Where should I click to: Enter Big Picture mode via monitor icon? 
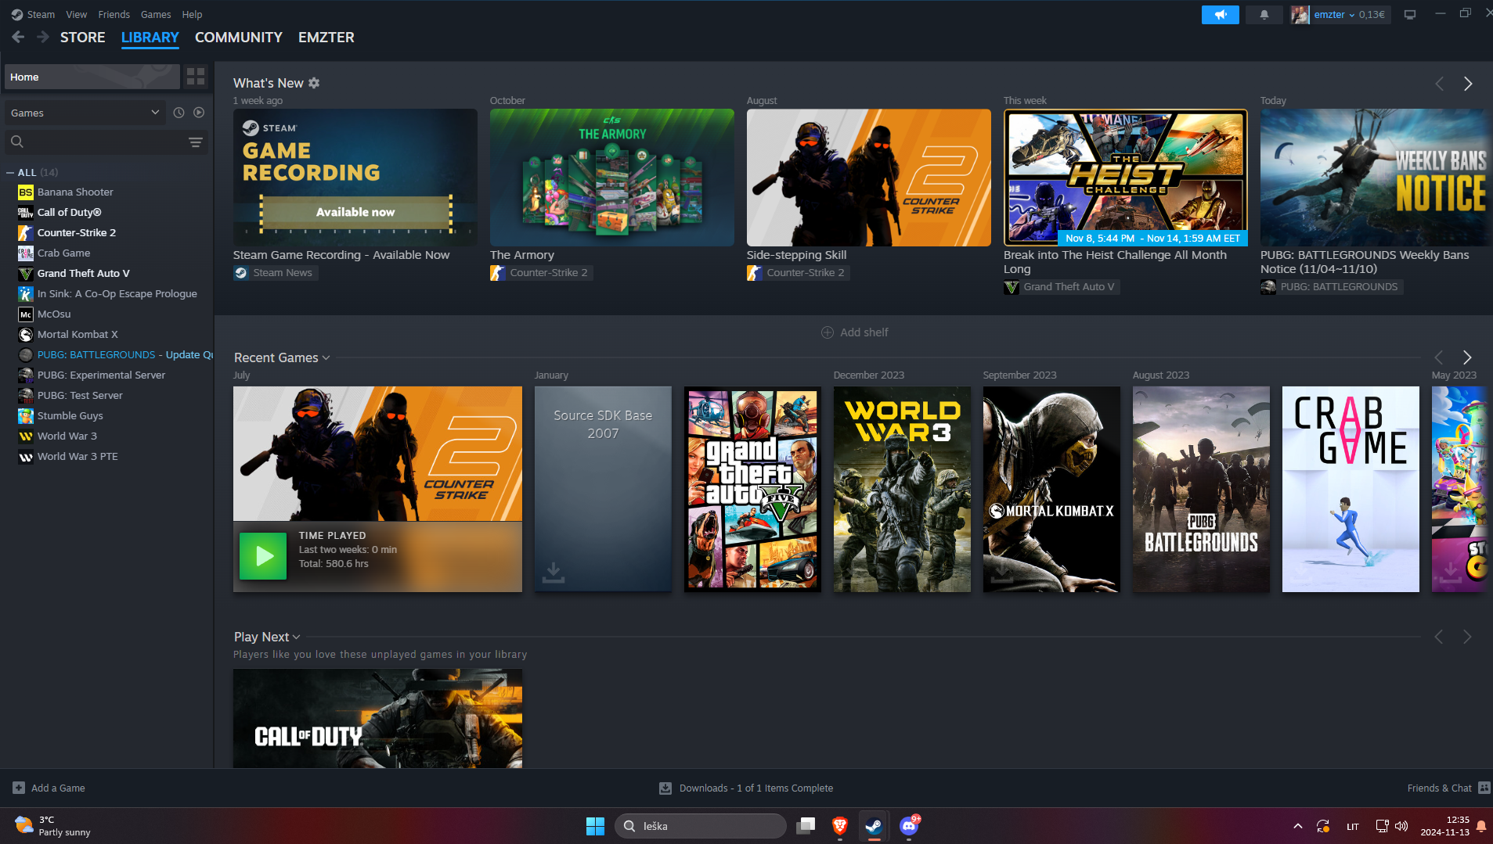coord(1410,14)
